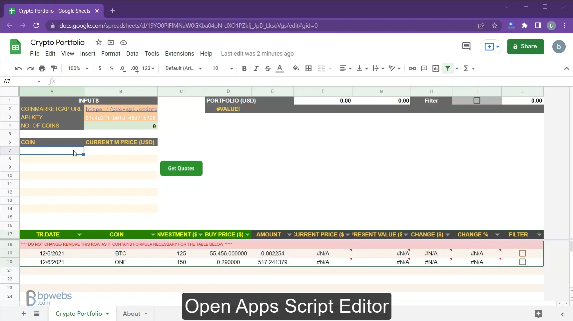Apply strikethrough formatting
573x321 pixels.
(268, 68)
